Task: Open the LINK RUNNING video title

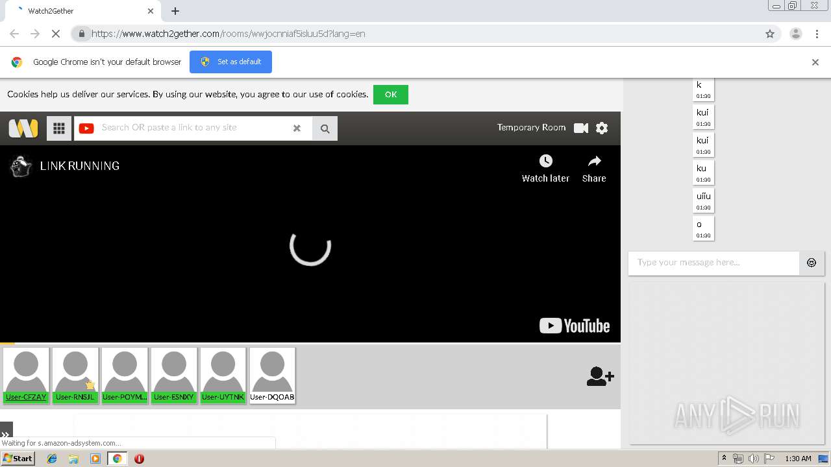Action: (80, 166)
